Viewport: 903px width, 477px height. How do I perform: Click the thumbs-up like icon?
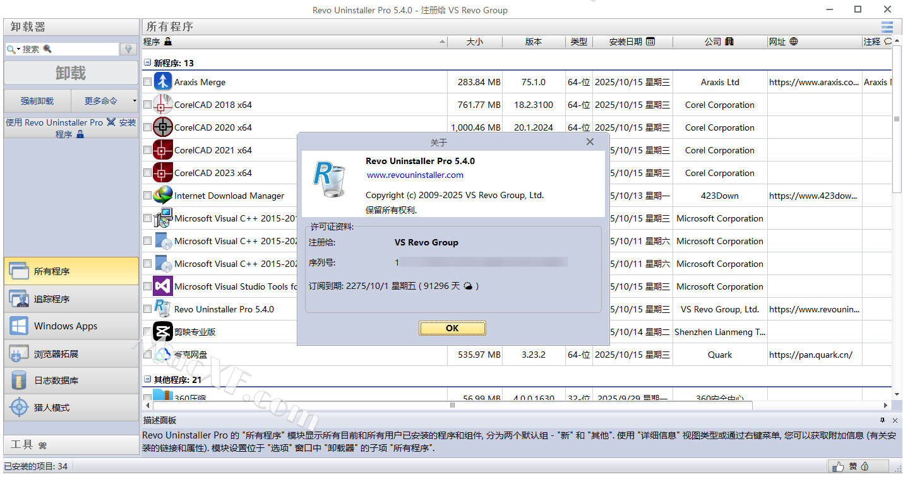(x=839, y=467)
